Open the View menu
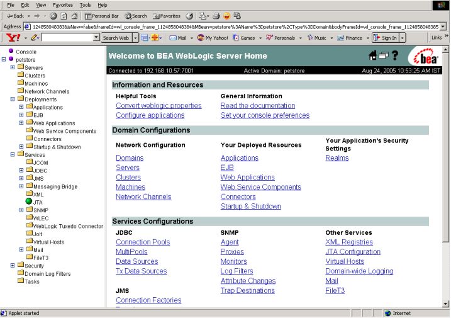 [41, 5]
